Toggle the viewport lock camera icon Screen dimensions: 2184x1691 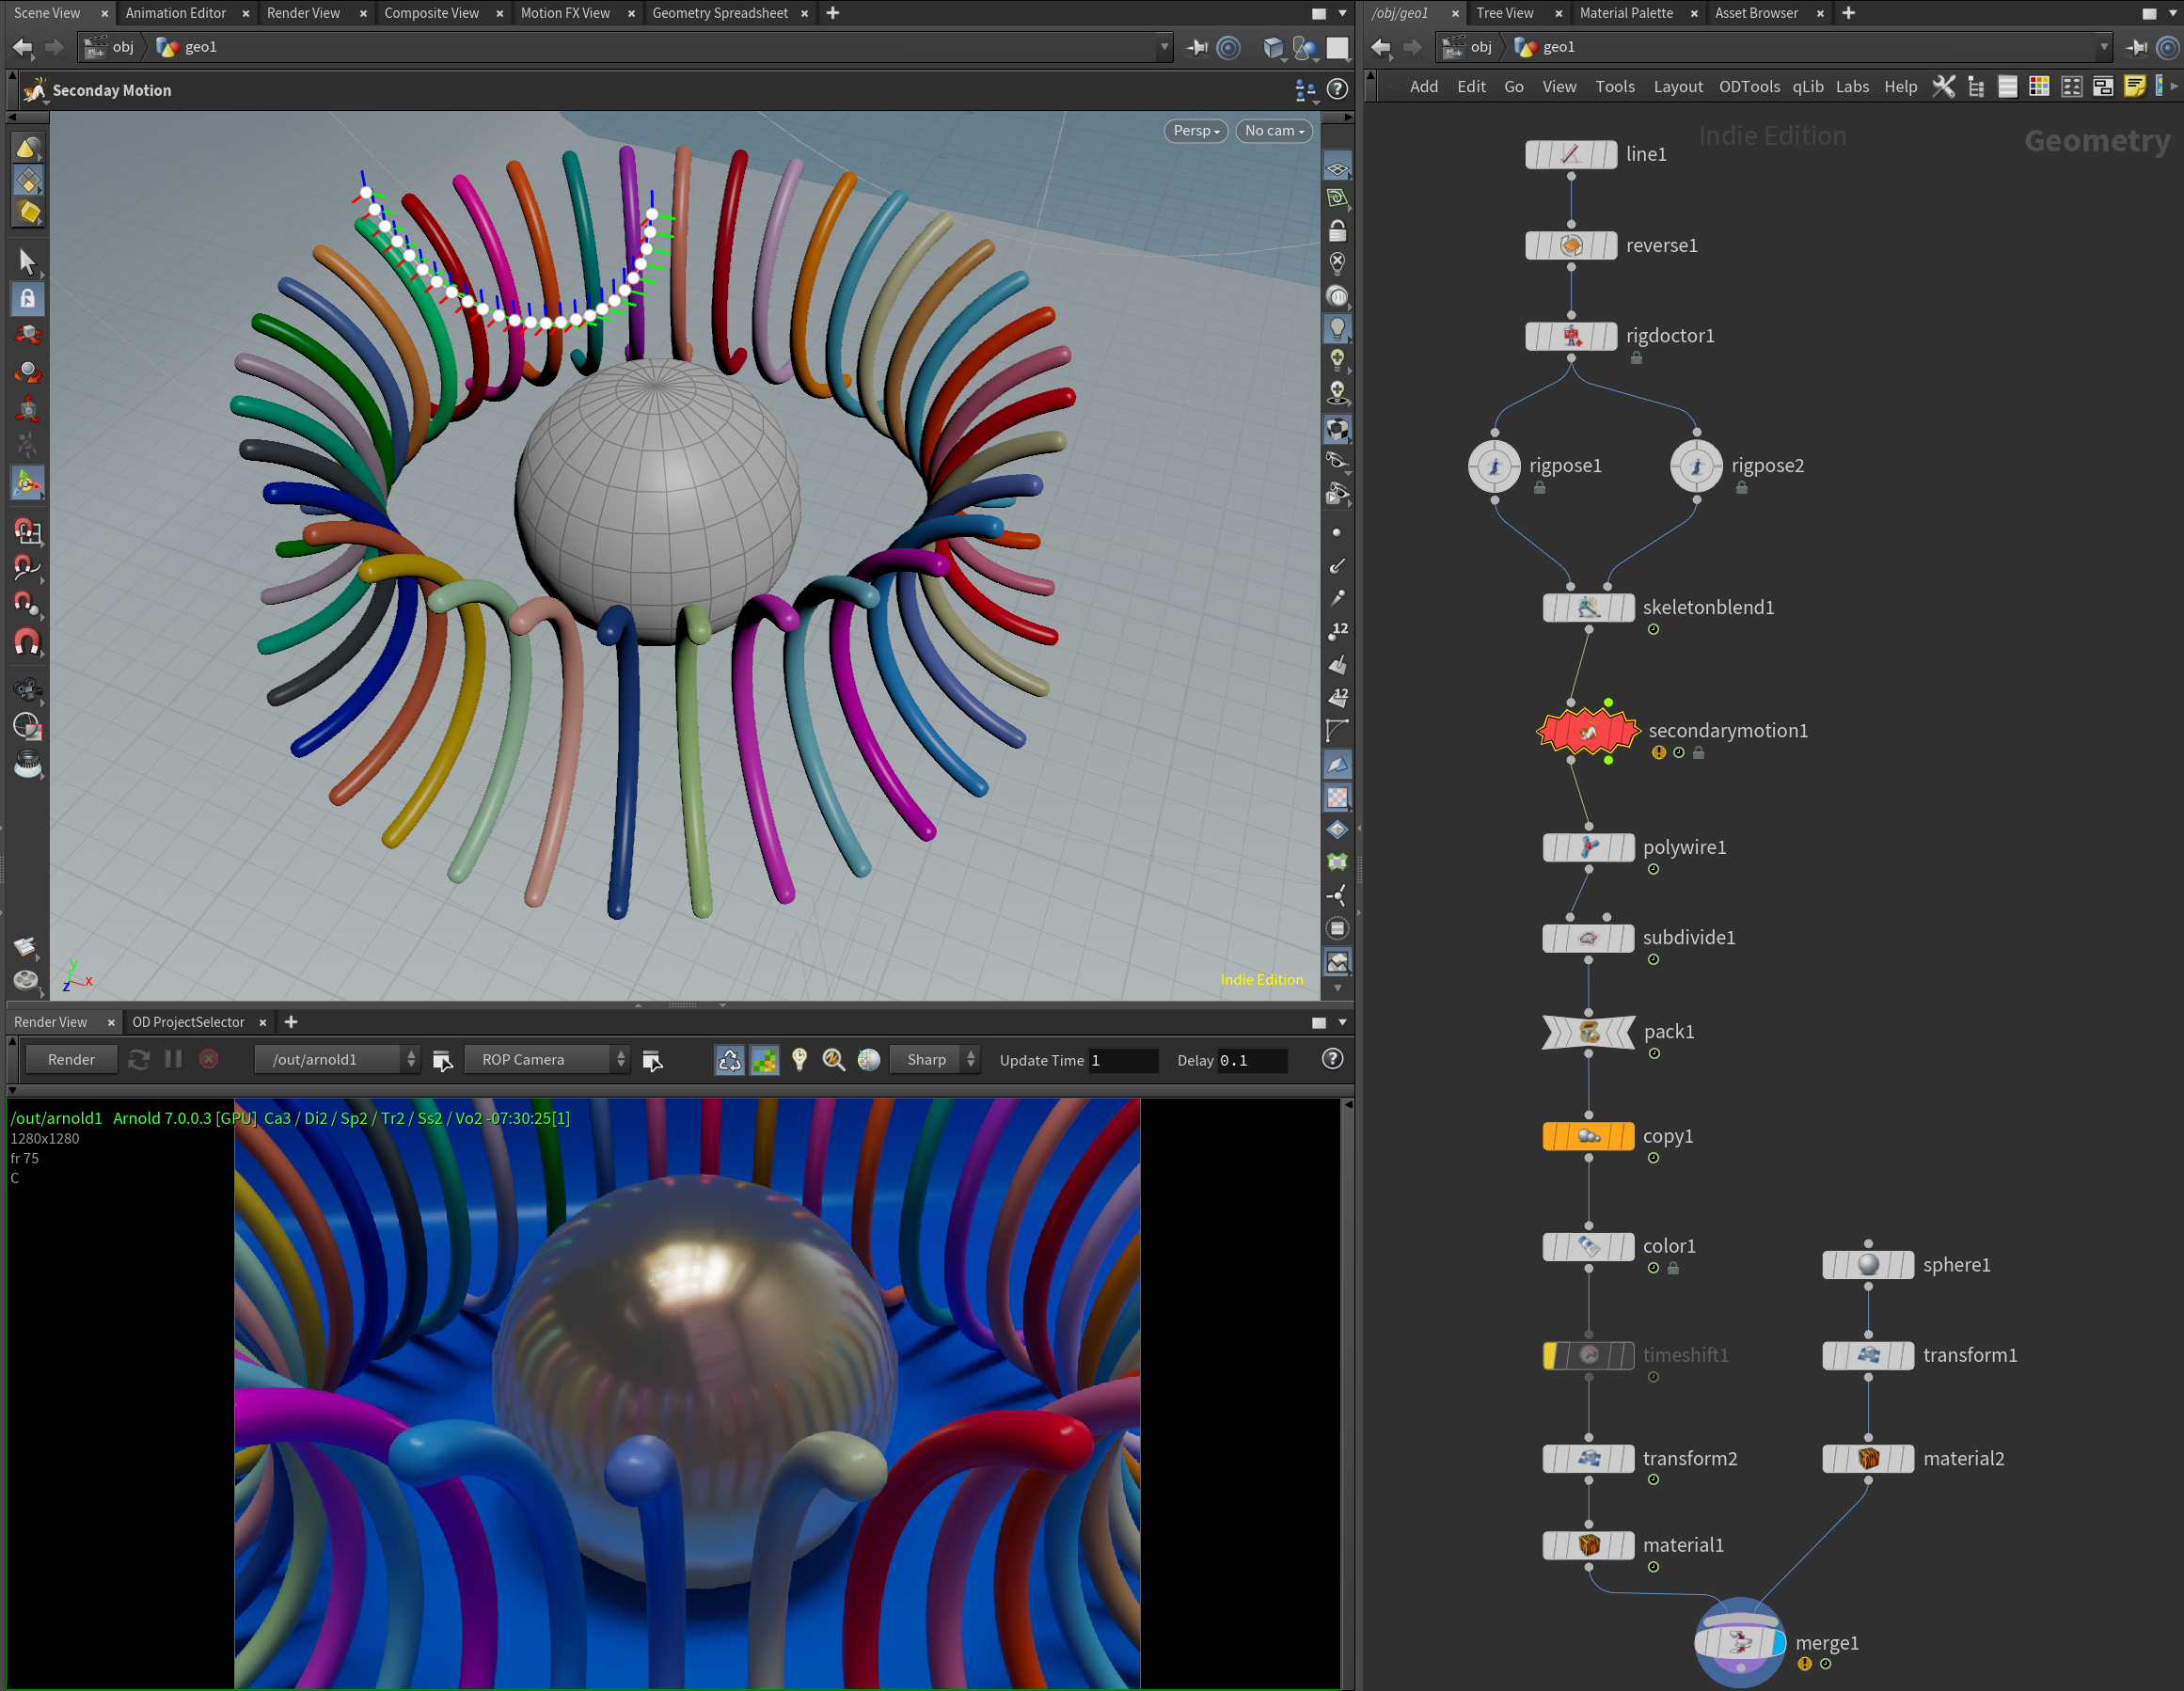[x=1337, y=231]
